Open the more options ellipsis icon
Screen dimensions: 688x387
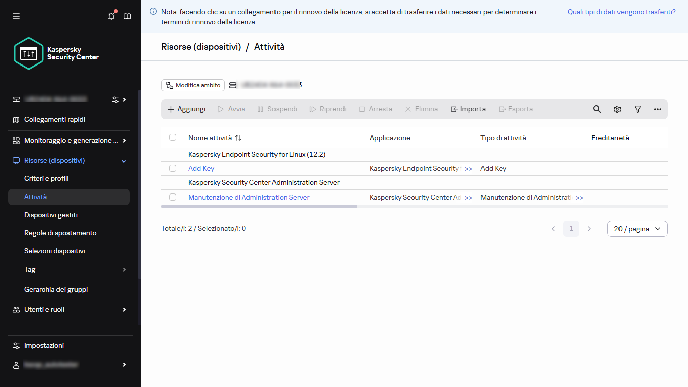657,109
